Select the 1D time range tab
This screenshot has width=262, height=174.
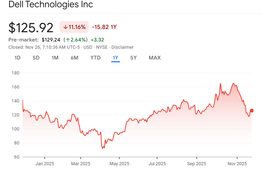[18, 58]
